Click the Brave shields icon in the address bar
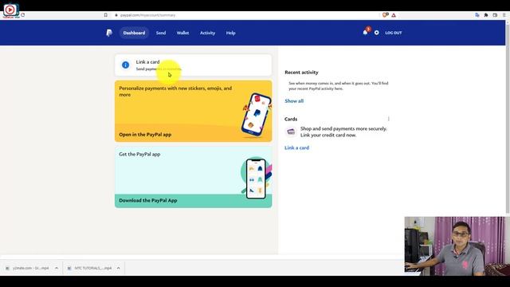 (x=385, y=15)
